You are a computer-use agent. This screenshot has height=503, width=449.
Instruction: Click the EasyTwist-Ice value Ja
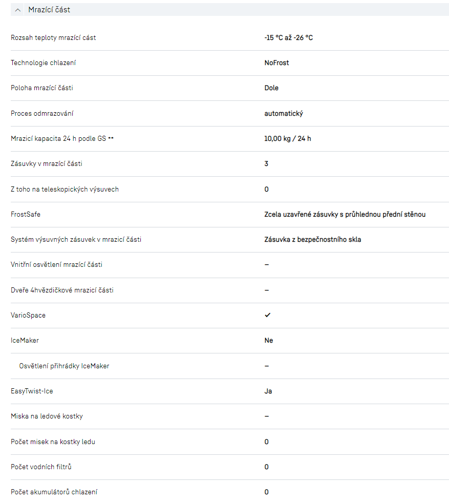(x=268, y=391)
